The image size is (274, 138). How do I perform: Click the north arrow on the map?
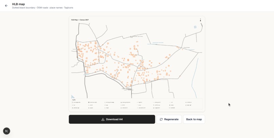point(201,20)
